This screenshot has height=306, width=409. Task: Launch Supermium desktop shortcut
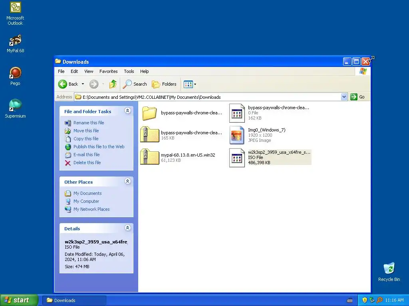(15, 109)
